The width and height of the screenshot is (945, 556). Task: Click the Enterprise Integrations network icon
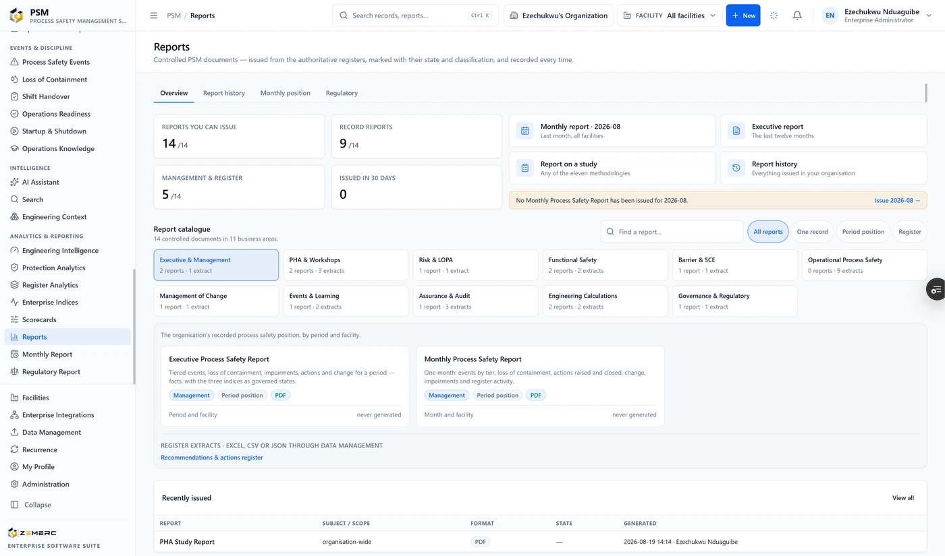coord(15,415)
